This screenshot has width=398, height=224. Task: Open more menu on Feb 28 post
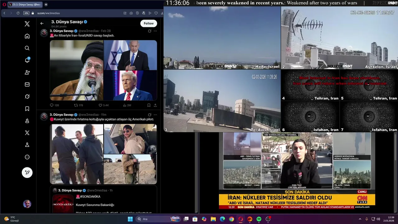tap(155, 31)
